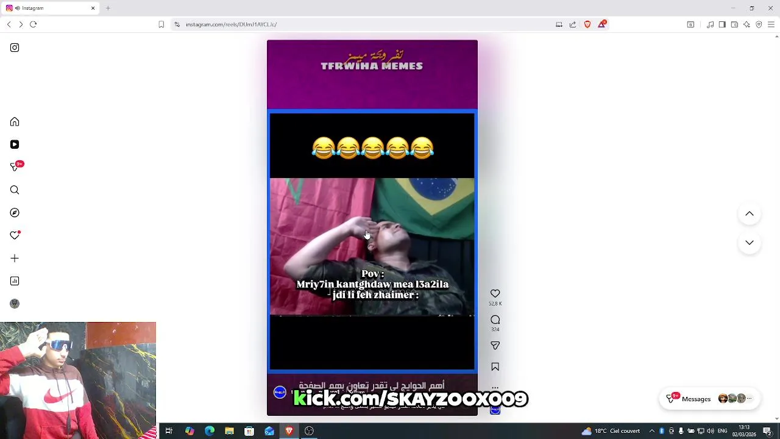The width and height of the screenshot is (780, 439).
Task: Open the dashboard chart icon in sidebar
Action: pos(15,281)
